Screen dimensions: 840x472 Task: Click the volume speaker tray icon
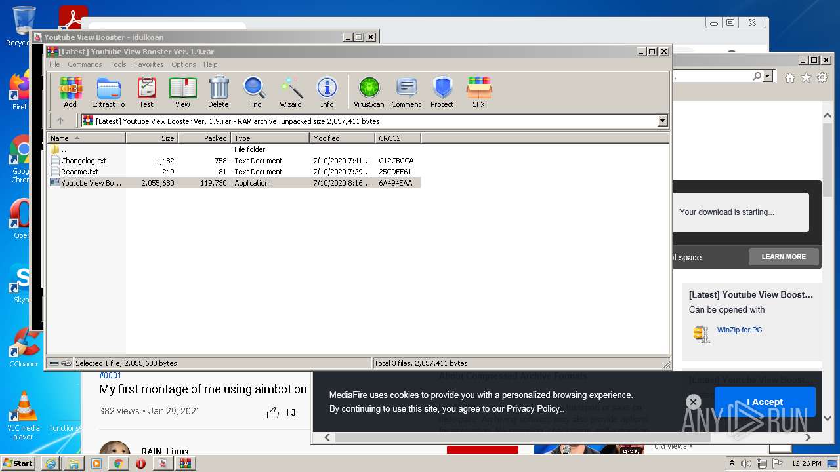pos(746,463)
